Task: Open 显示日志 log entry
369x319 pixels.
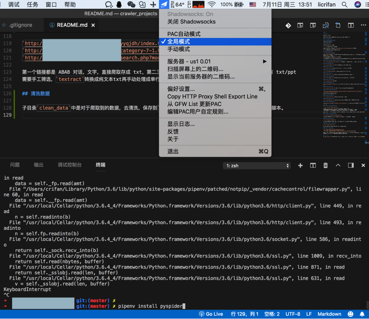Action: tap(215, 124)
